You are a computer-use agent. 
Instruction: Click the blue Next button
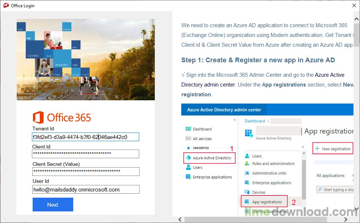pyautogui.click(x=53, y=204)
